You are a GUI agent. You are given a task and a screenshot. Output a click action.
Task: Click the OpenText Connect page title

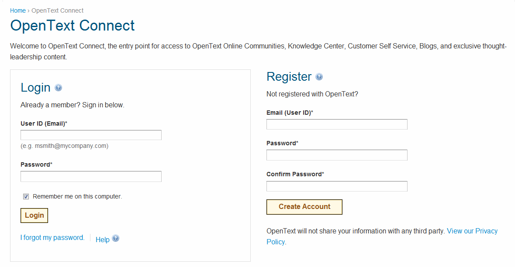[73, 26]
